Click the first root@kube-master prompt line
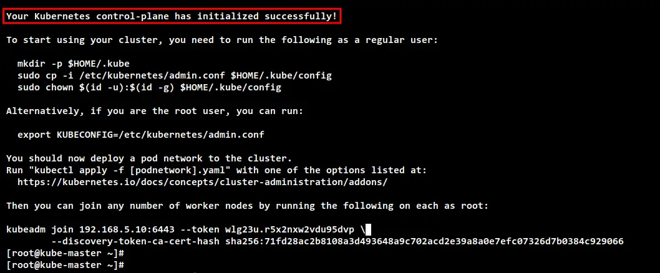The image size is (660, 273). (66, 253)
